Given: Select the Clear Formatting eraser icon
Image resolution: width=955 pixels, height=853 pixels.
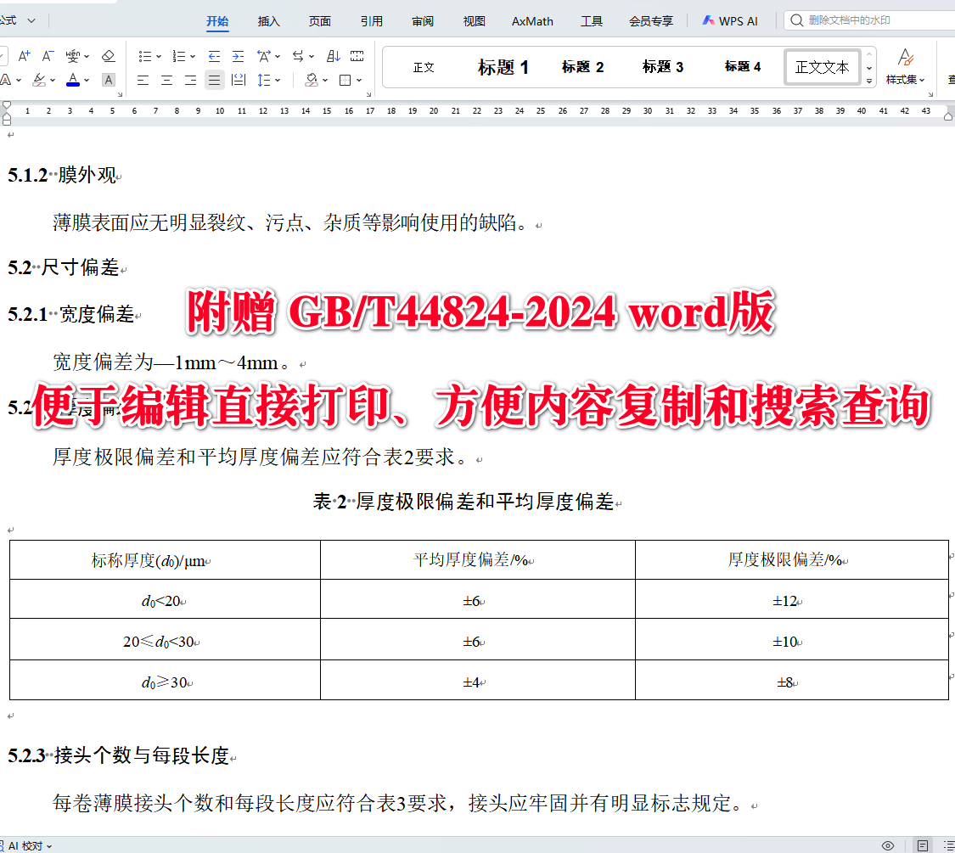Looking at the screenshot, I should [x=108, y=56].
